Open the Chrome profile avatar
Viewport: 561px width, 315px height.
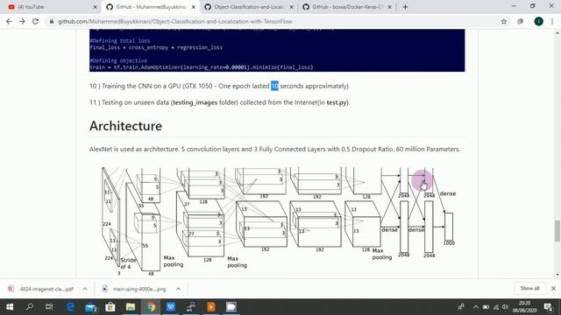538,21
